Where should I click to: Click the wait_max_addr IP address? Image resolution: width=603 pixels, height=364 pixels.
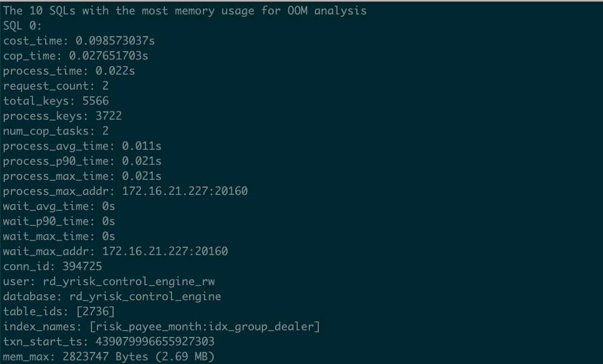click(x=165, y=251)
